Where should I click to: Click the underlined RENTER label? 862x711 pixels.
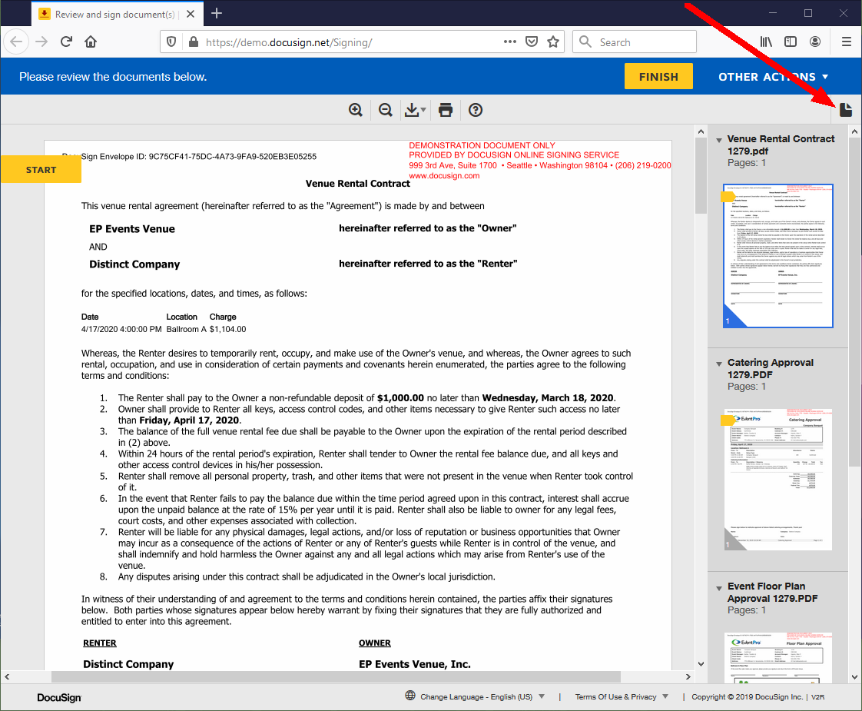[x=100, y=643]
